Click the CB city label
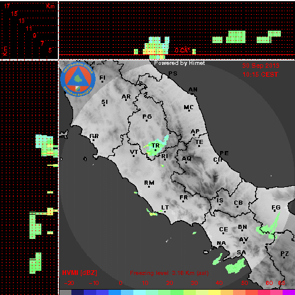This screenshot has width=295, height=295. (238, 203)
